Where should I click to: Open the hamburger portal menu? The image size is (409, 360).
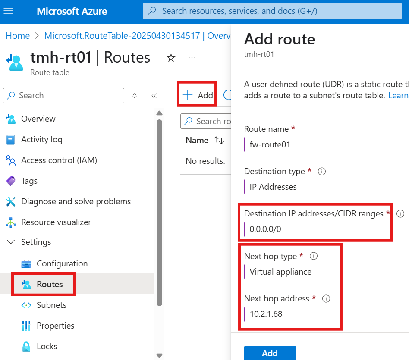[8, 11]
